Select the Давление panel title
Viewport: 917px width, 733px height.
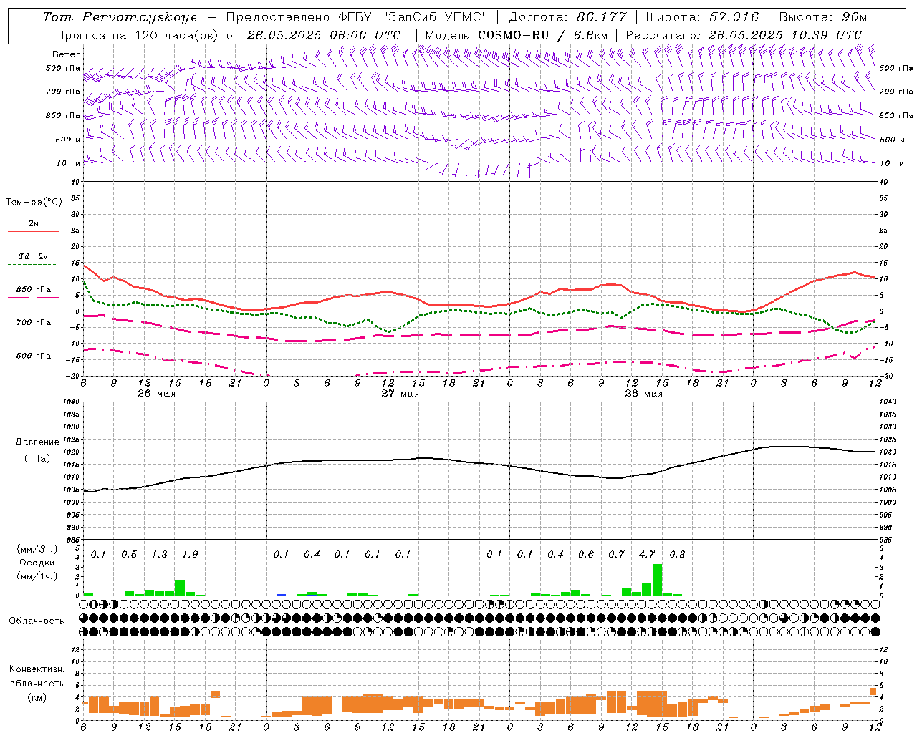pyautogui.click(x=37, y=442)
